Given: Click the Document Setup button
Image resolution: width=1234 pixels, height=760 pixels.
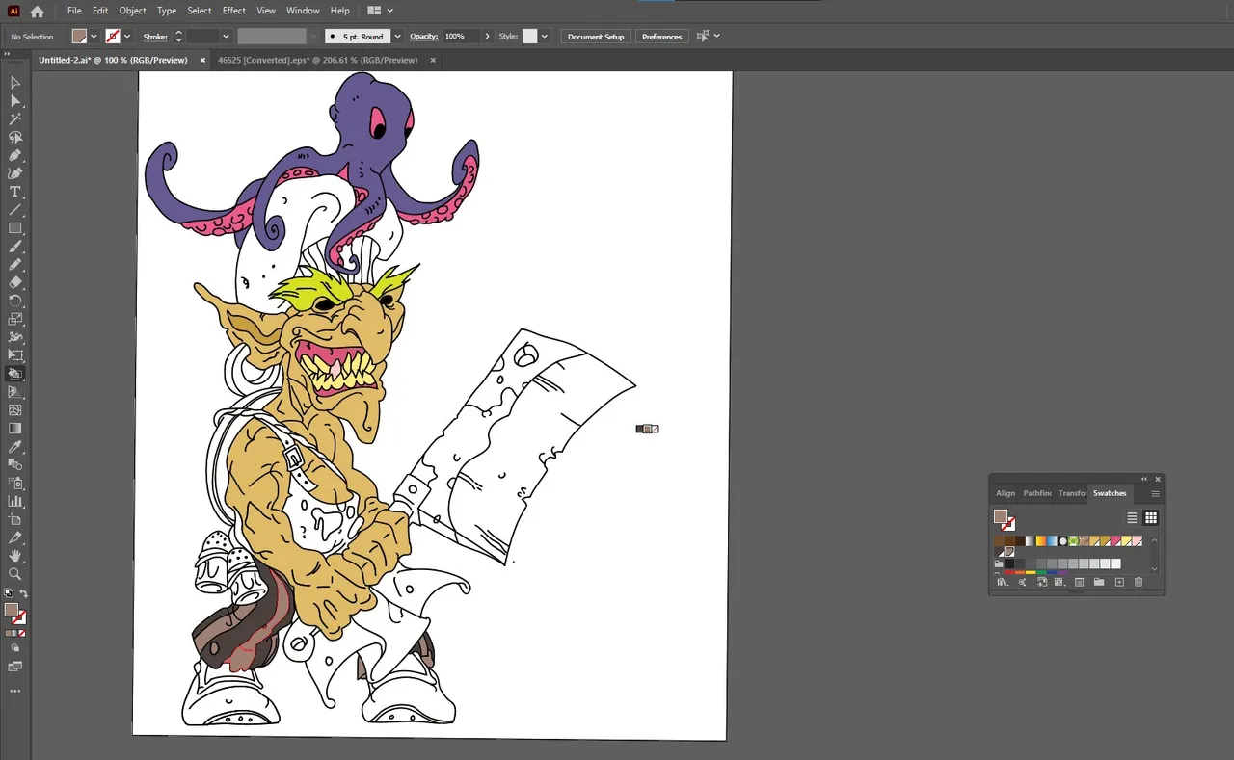Looking at the screenshot, I should 596,36.
